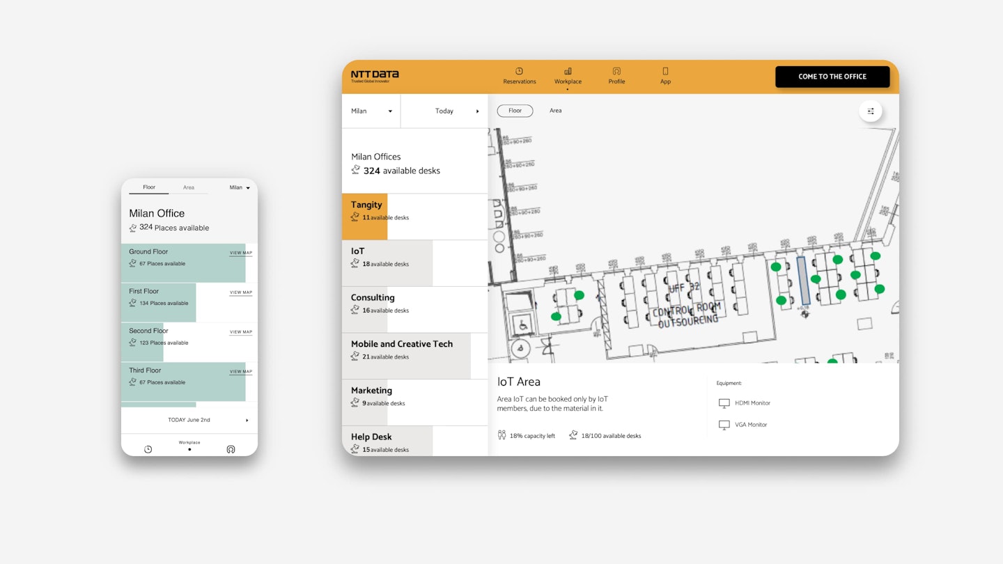Open Reservations clock icon in top bar
Image resolution: width=1003 pixels, height=564 pixels.
(x=519, y=71)
